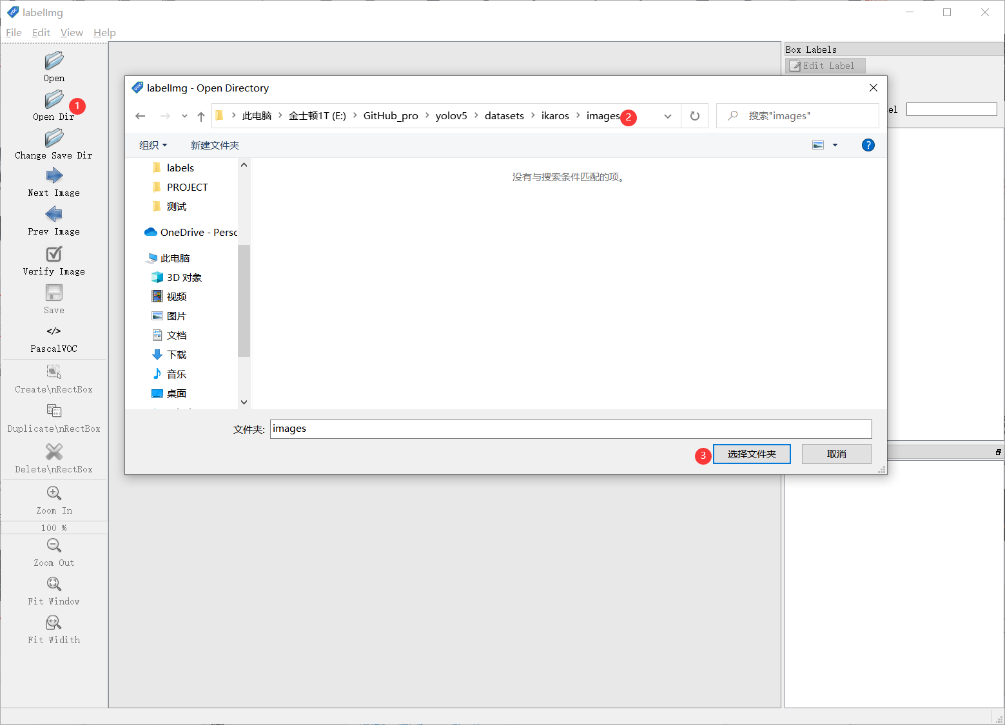Click the view mode icon in dialog
Screen dimensions: 1005x725
point(818,145)
